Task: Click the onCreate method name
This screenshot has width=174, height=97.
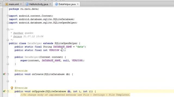Action: 38,74
